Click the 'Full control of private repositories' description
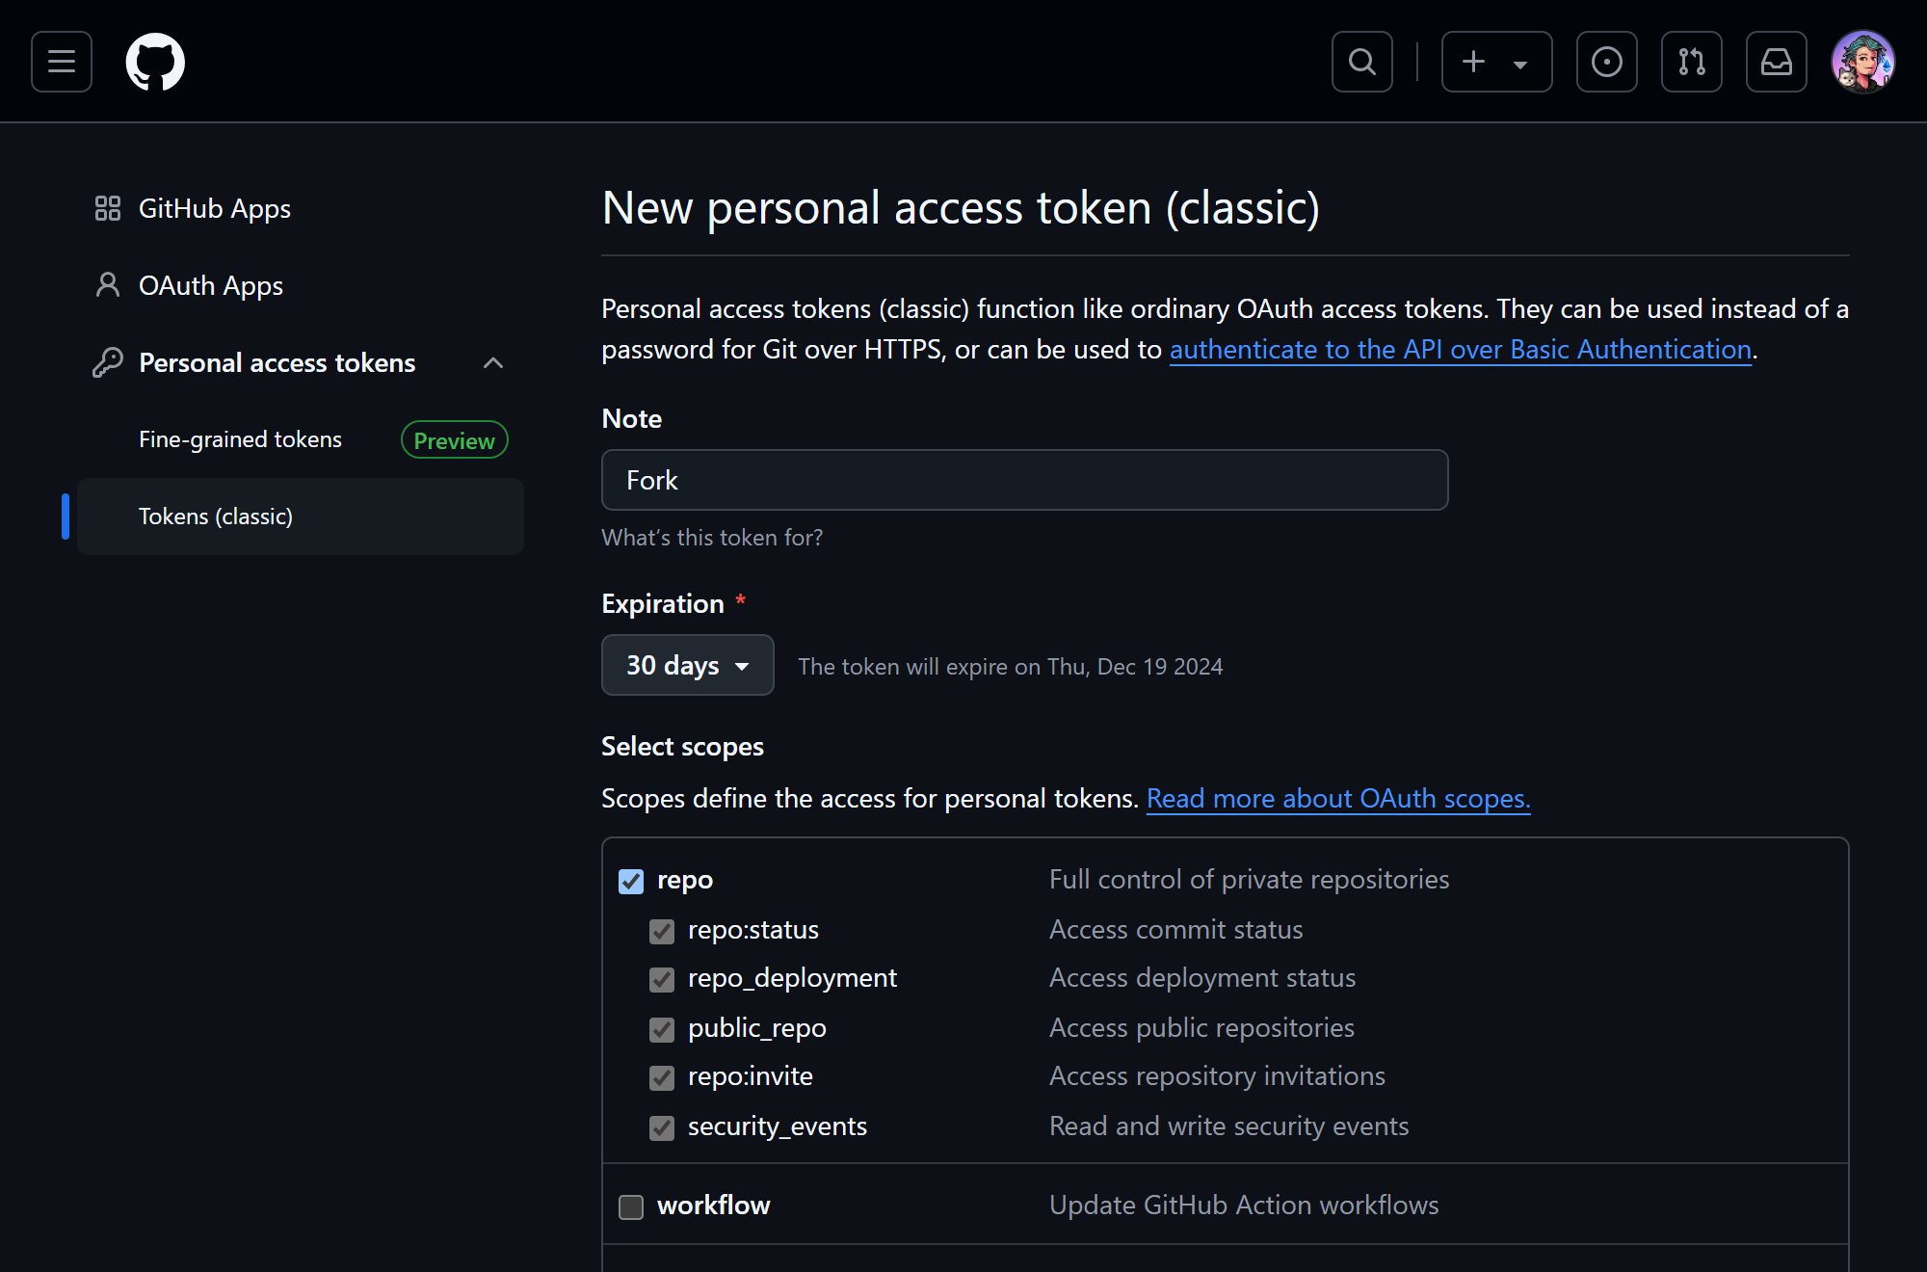This screenshot has height=1272, width=1927. 1249,879
